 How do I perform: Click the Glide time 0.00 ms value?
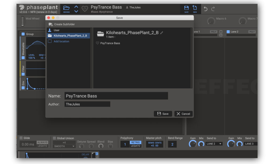28,144
